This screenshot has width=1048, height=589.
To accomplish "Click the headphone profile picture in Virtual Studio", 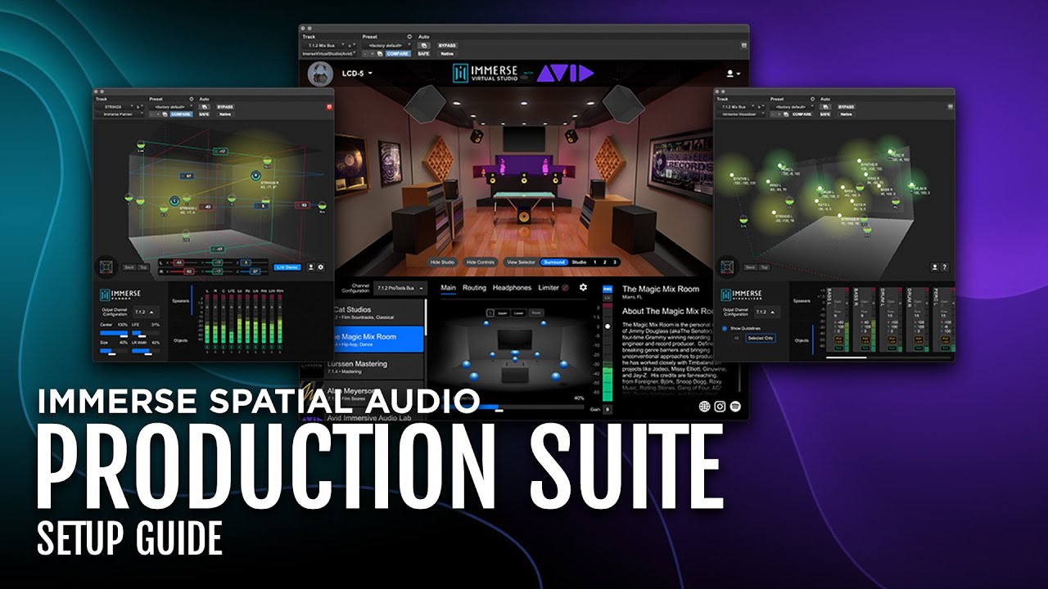I will pos(320,74).
